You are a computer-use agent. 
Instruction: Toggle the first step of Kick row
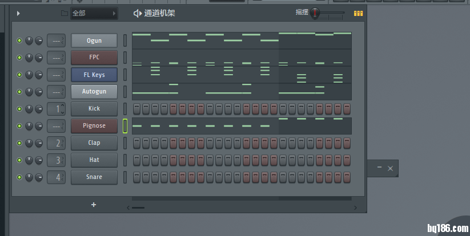pyautogui.click(x=136, y=109)
